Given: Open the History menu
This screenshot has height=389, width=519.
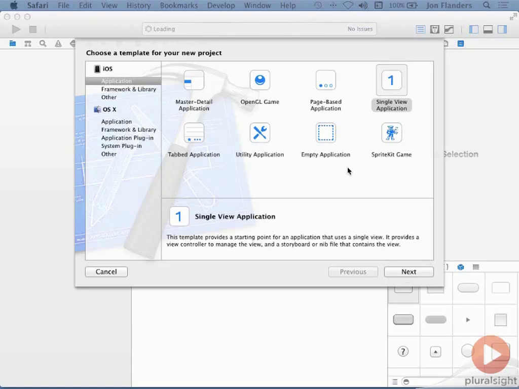Looking at the screenshot, I should tap(139, 5).
